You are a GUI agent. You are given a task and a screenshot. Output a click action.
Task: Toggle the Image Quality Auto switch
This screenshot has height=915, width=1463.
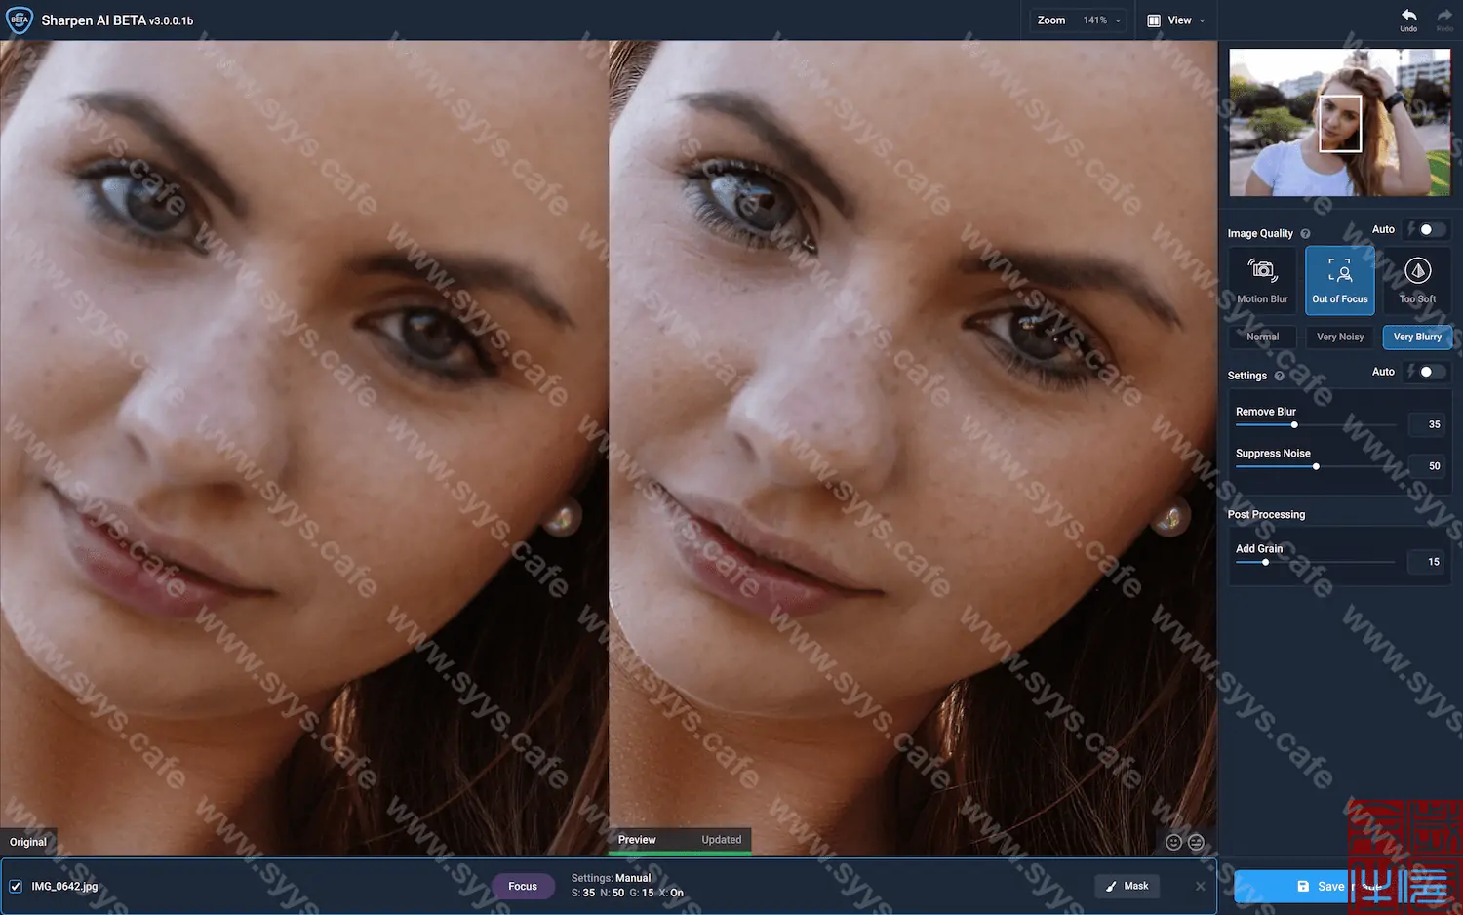click(1428, 229)
